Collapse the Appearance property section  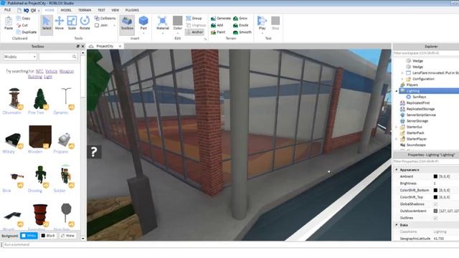click(397, 170)
